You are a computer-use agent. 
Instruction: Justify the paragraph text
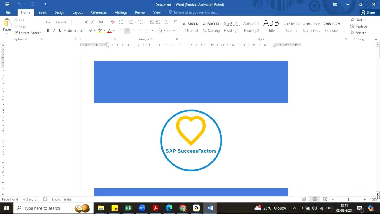point(140,31)
